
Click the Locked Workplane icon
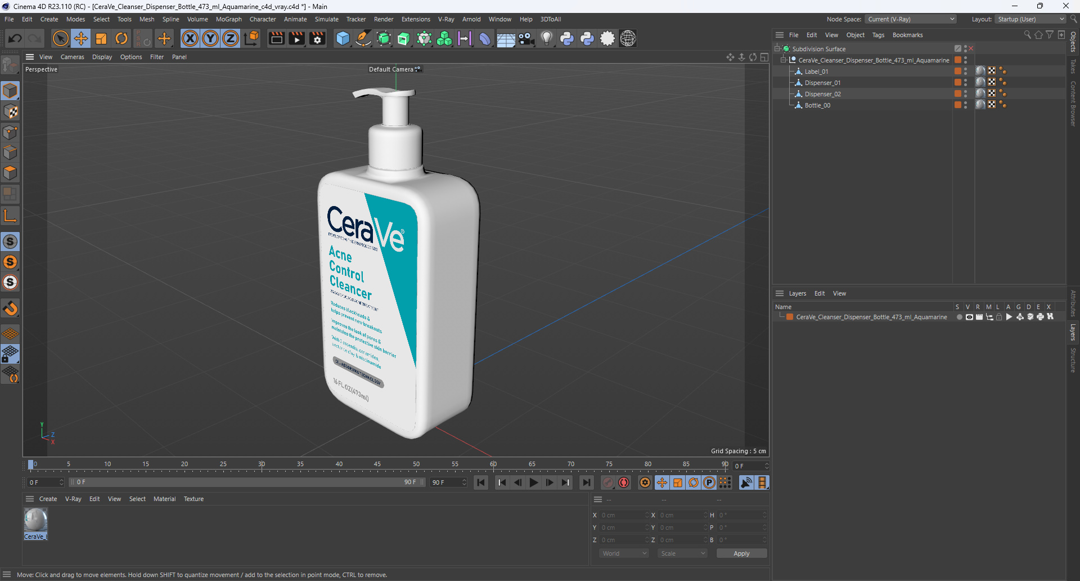coord(10,354)
